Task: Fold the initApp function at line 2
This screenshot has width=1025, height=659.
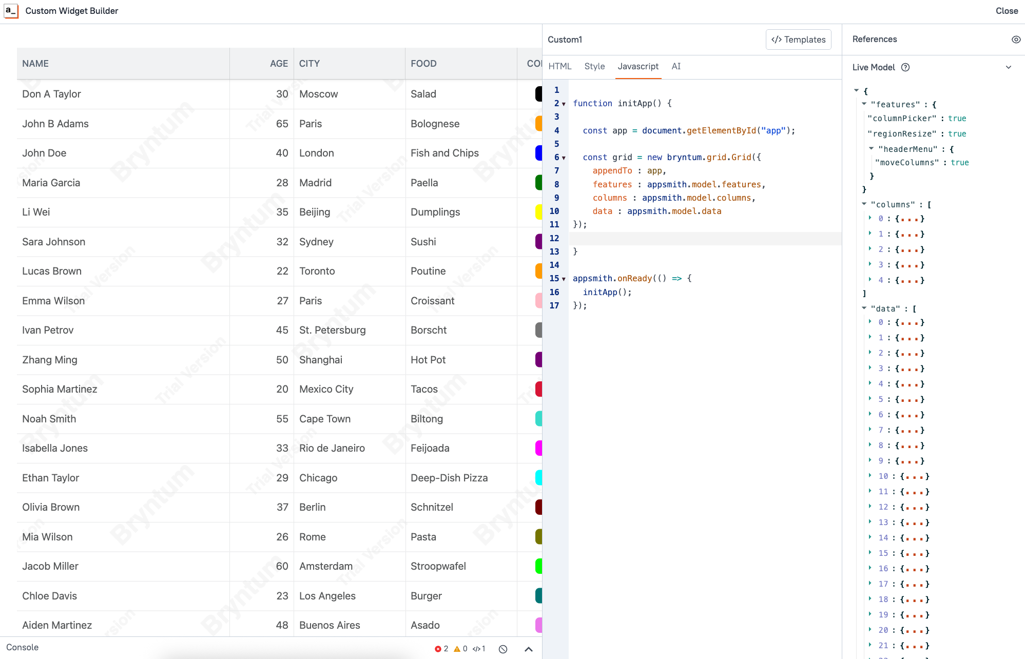Action: click(x=564, y=104)
